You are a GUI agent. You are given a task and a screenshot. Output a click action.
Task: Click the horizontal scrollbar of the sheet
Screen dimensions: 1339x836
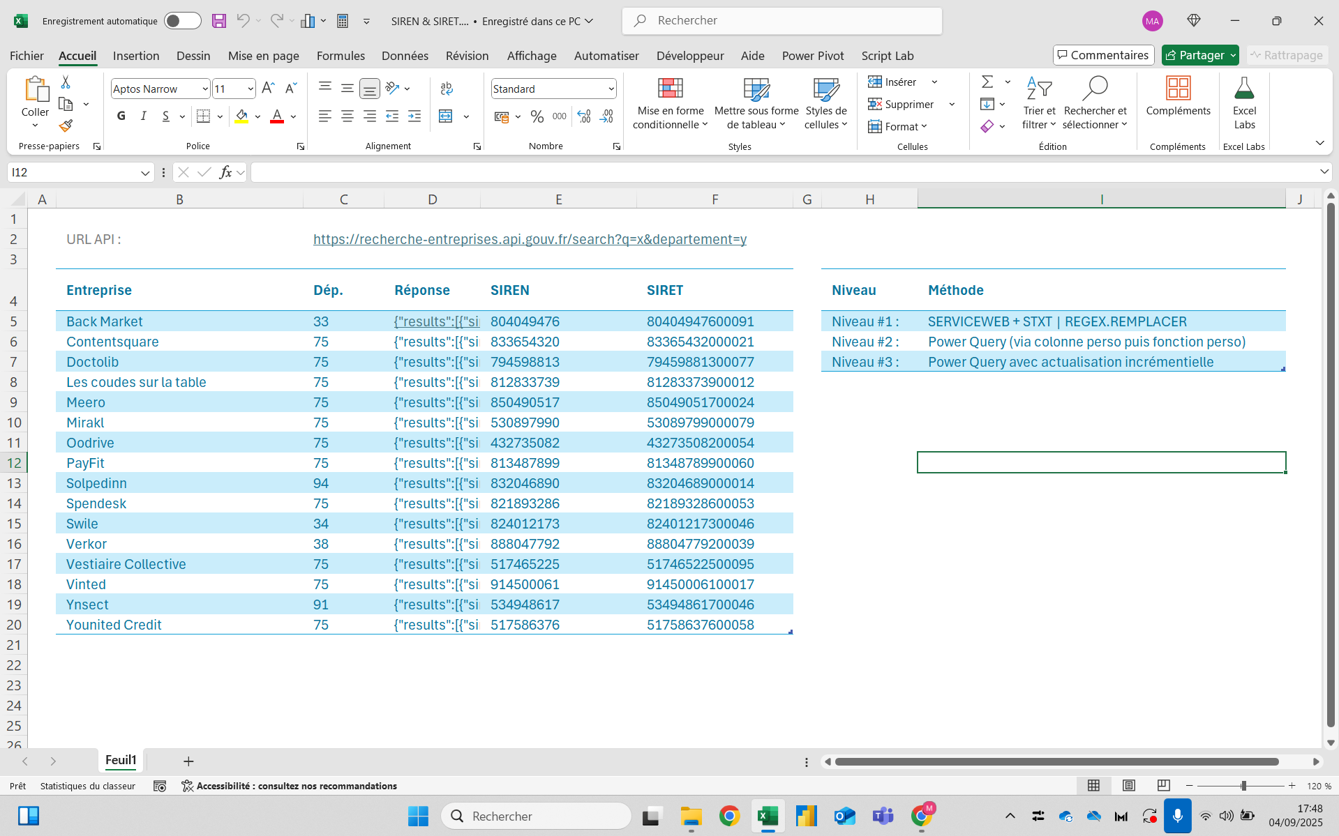click(1056, 761)
